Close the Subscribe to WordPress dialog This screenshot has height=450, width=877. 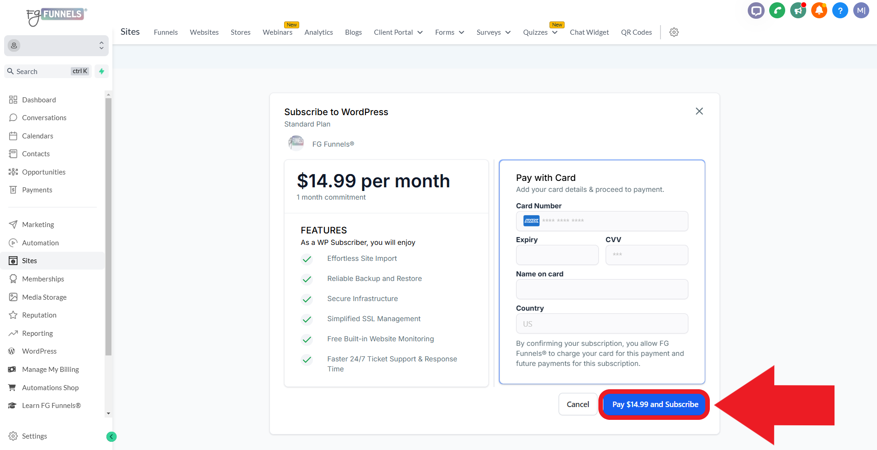point(699,111)
